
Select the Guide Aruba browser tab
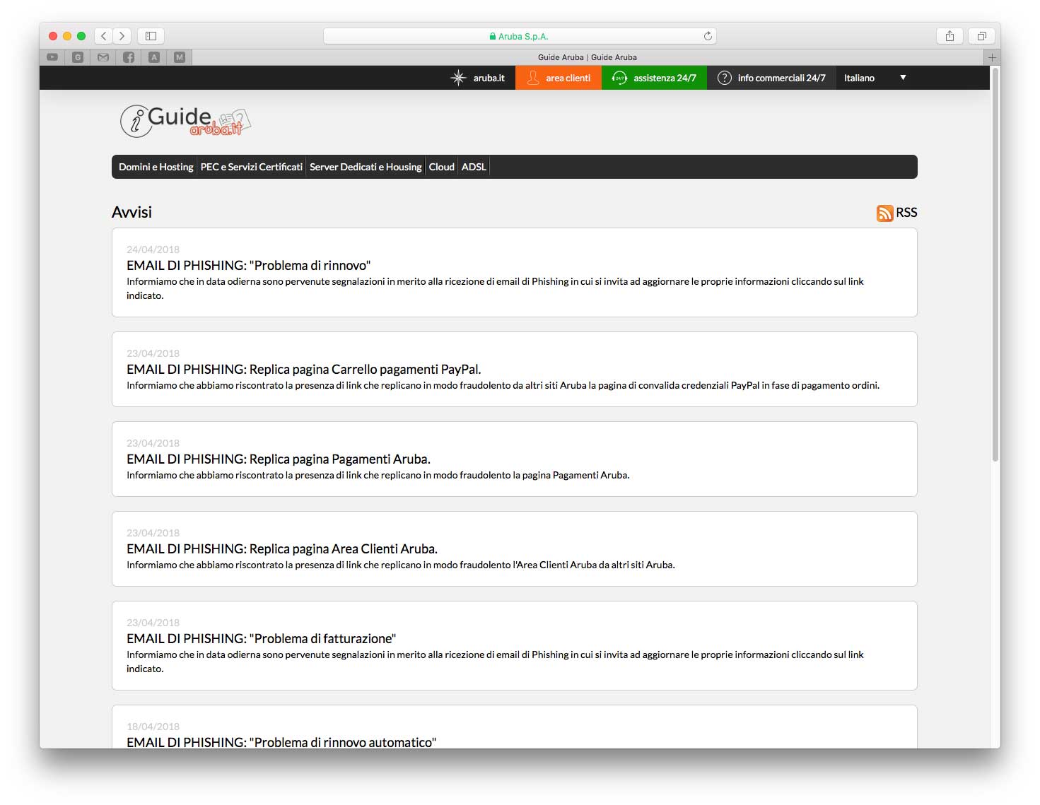[588, 57]
